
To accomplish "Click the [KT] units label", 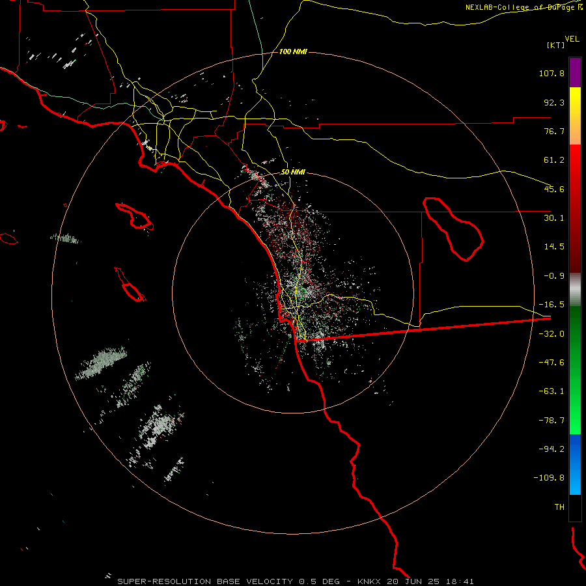I will [556, 45].
